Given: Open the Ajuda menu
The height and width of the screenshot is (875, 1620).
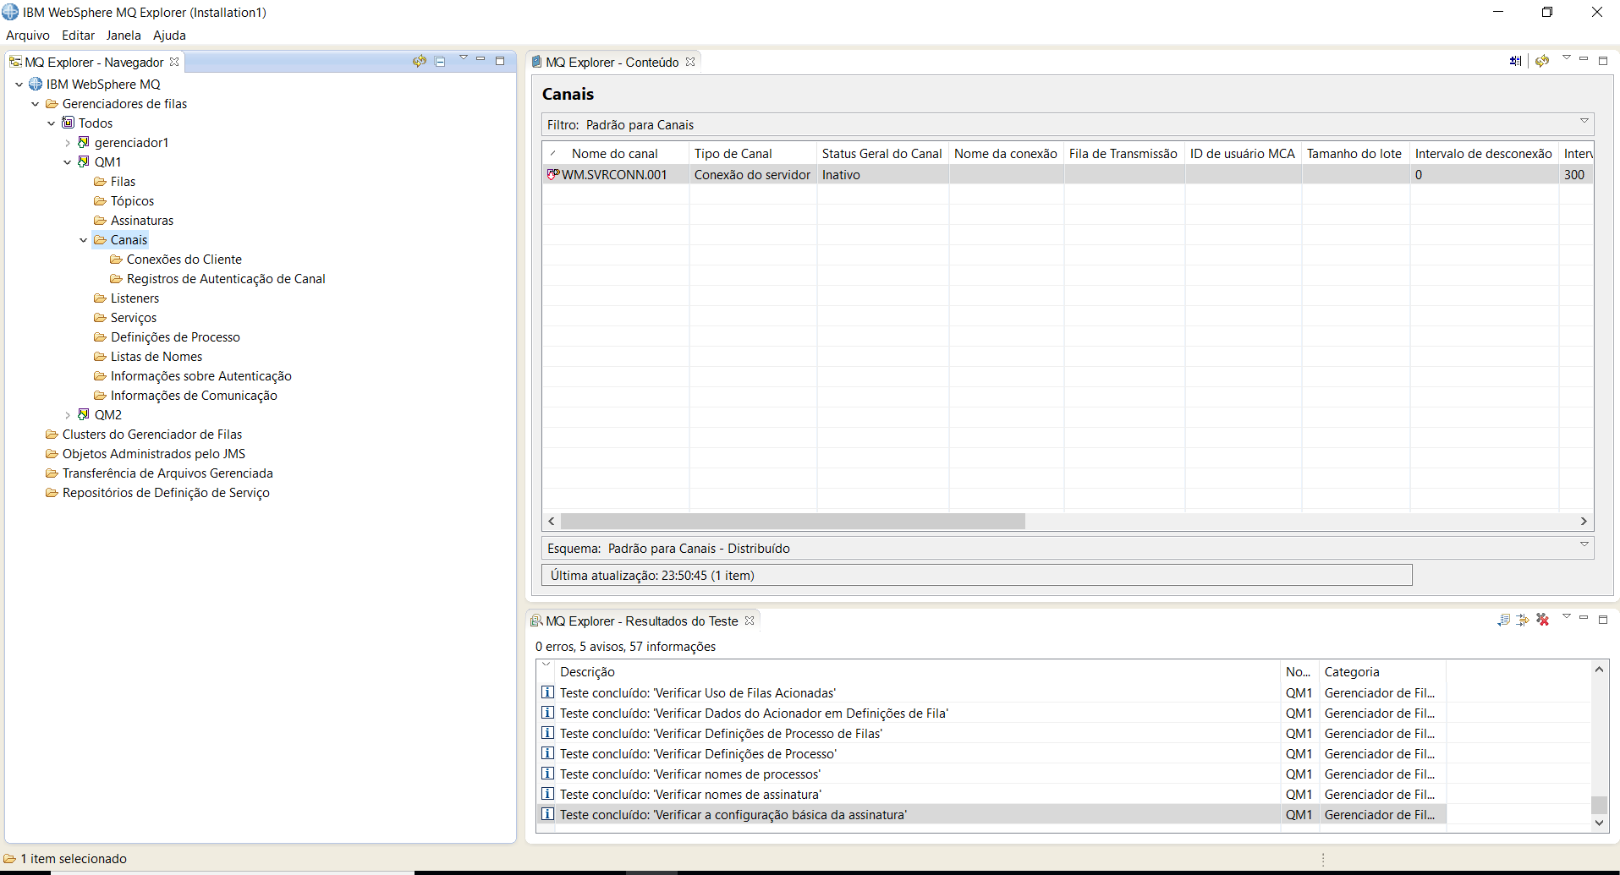Looking at the screenshot, I should (x=169, y=36).
